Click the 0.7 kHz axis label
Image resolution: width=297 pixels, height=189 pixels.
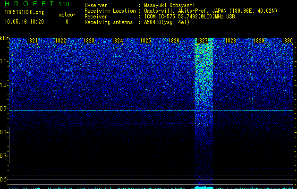click(4, 156)
